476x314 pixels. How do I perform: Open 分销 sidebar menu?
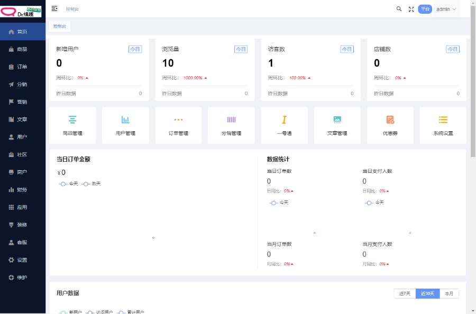coord(23,85)
